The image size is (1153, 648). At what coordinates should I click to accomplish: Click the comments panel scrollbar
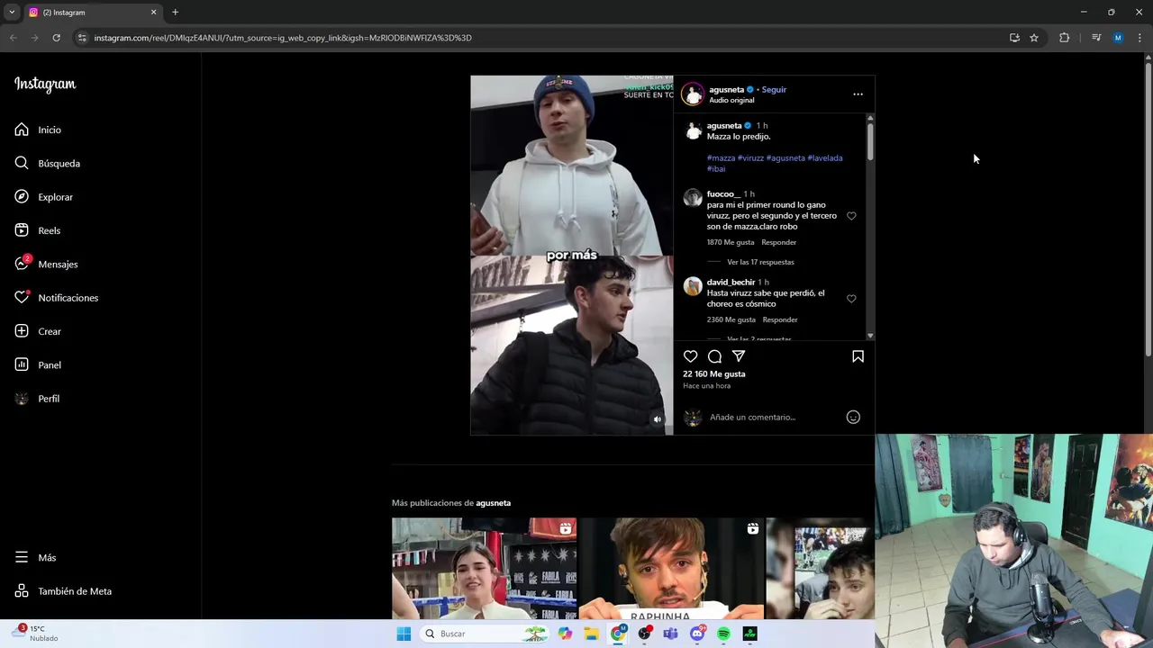(870, 142)
